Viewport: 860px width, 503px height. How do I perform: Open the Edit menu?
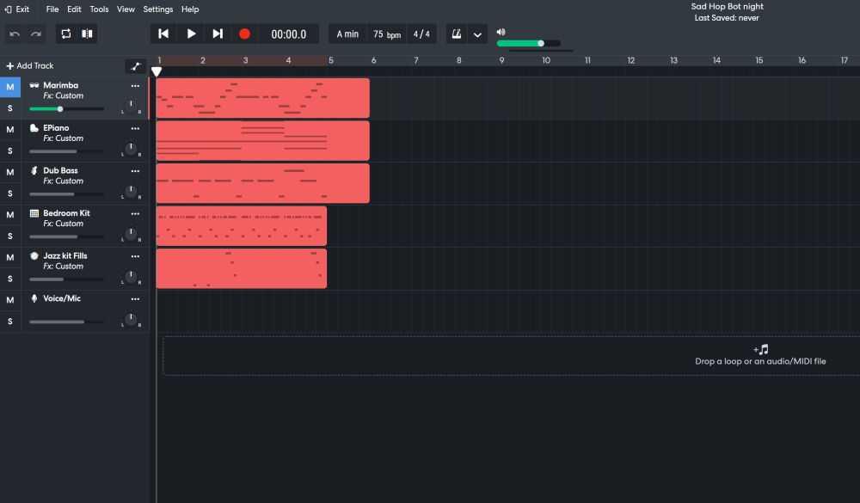pos(74,9)
